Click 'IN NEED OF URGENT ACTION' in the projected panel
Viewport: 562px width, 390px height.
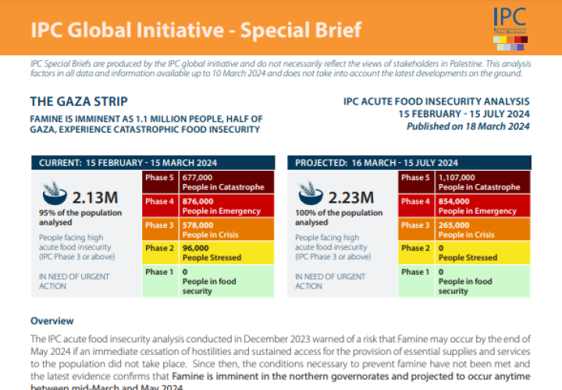pyautogui.click(x=330, y=282)
